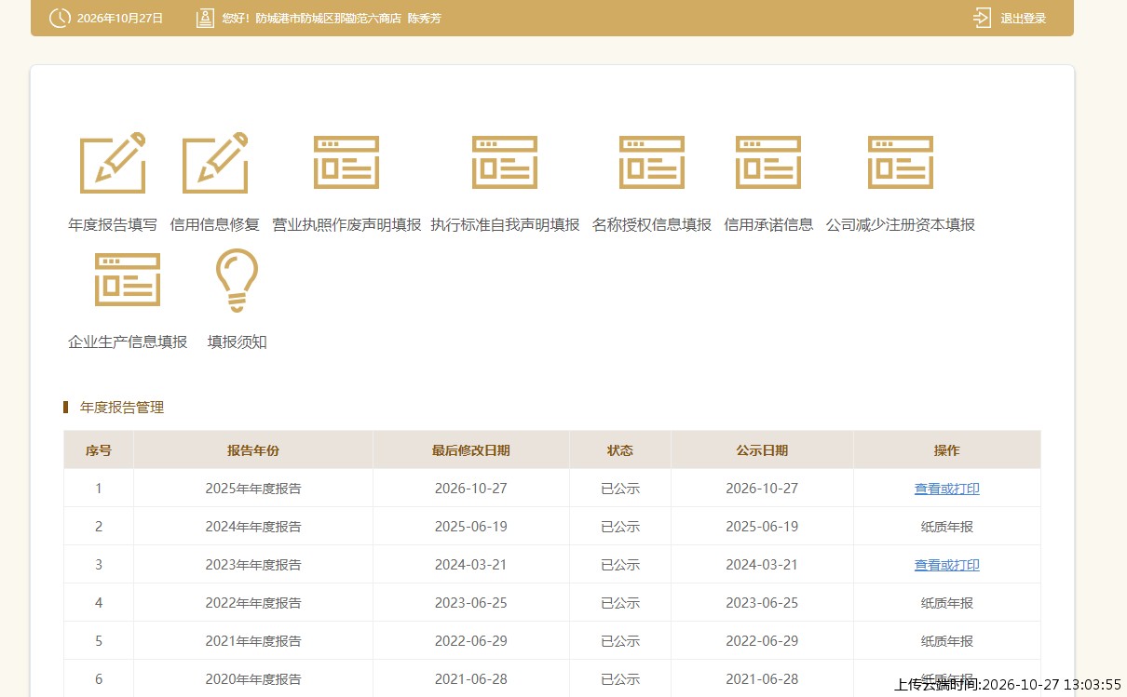Open the 信用信息修复 pencil icon
Image resolution: width=1127 pixels, height=697 pixels.
(x=215, y=163)
